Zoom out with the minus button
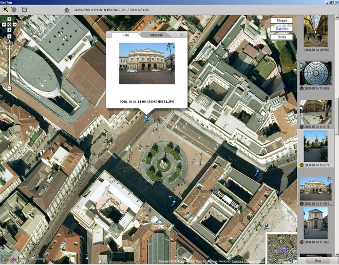339x265 pixels. tap(9, 88)
